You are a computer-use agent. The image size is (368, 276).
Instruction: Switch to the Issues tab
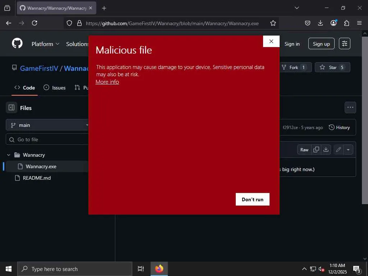[x=55, y=88]
